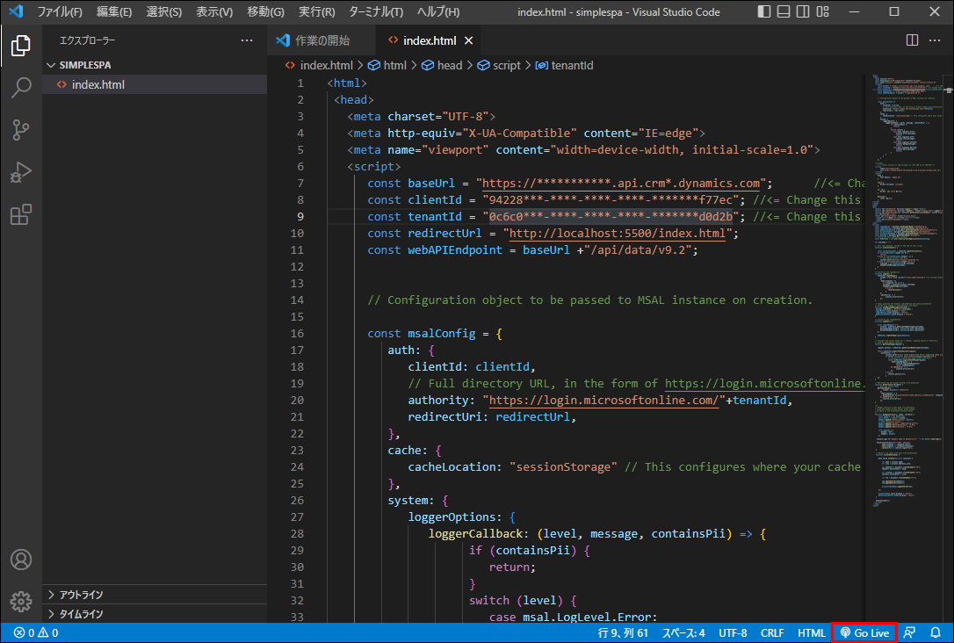Click html element in the breadcrumb
Viewport: 954px width, 643px height.
tap(387, 65)
